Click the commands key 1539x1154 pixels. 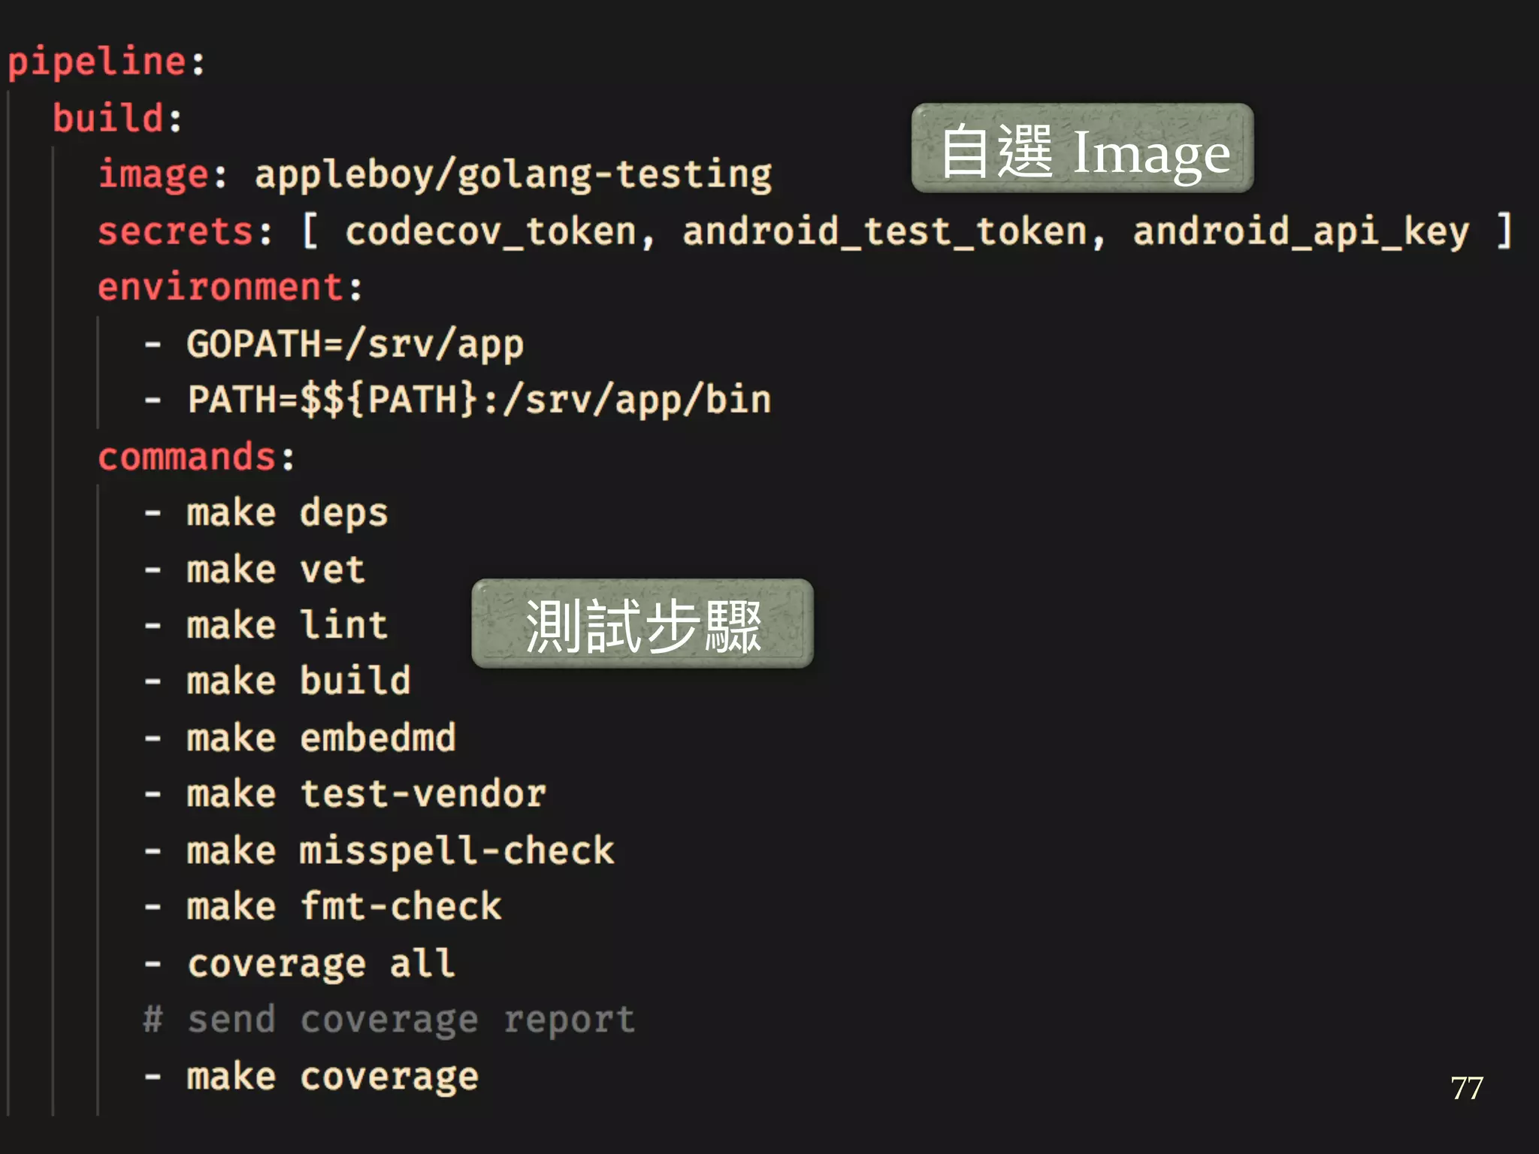click(186, 457)
